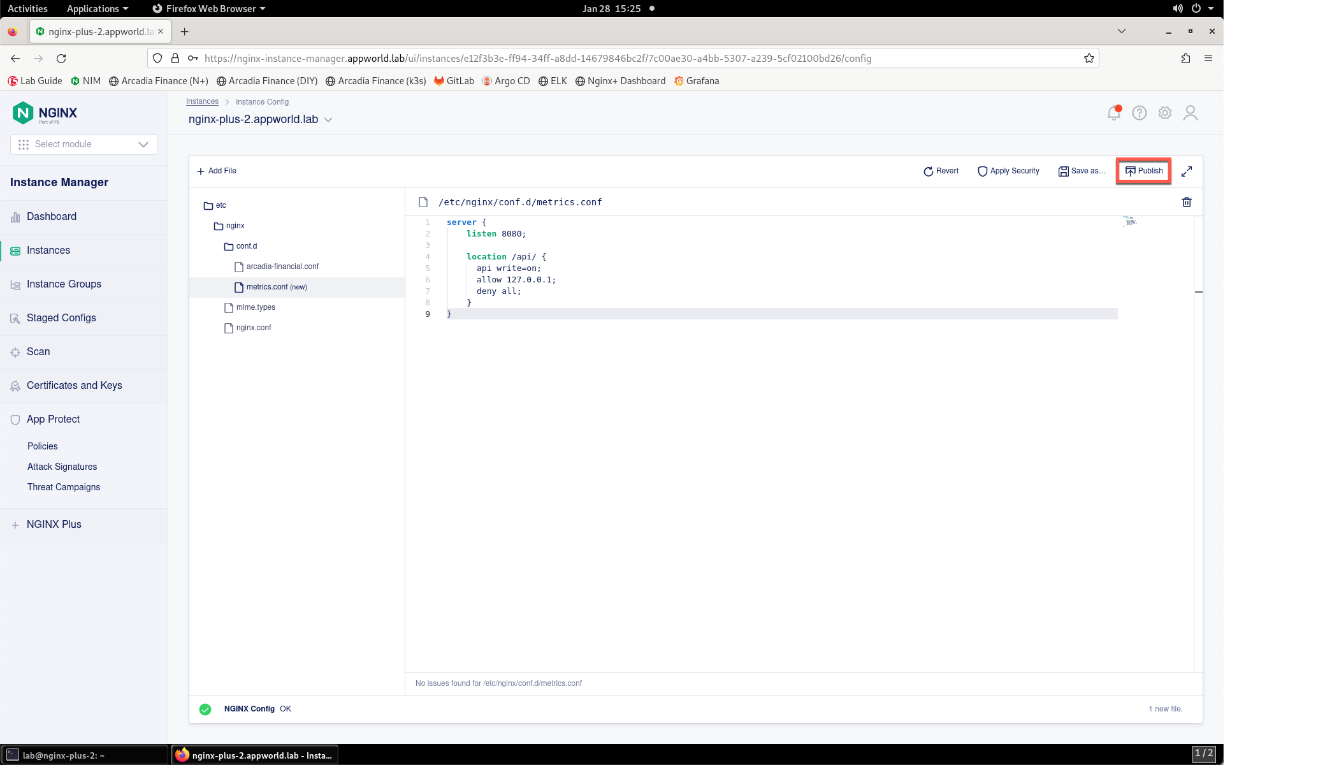This screenshot has width=1332, height=765.
Task: Open the help question mark icon
Action: 1140,113
